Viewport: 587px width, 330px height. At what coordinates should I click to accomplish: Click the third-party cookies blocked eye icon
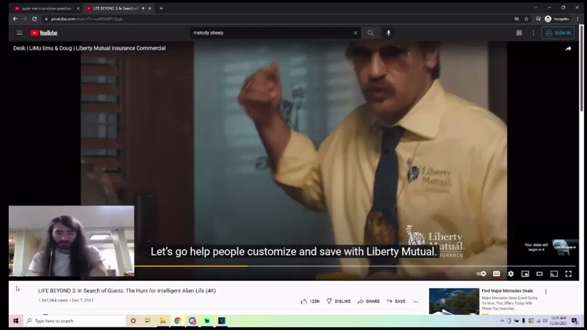coord(517,19)
